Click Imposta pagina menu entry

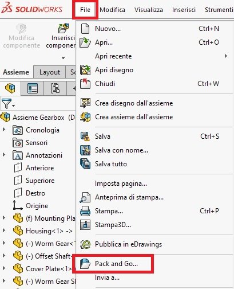point(121,183)
